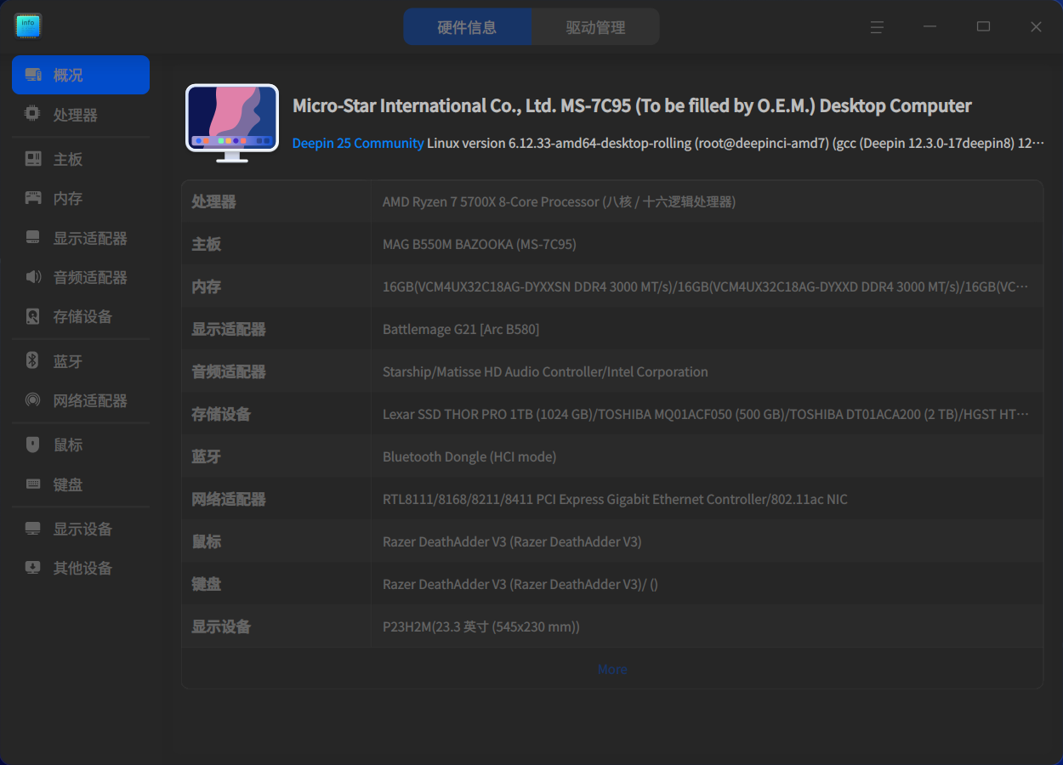Open the 蓝牙 Bluetooth icon in the sidebar
The image size is (1063, 765).
point(33,361)
